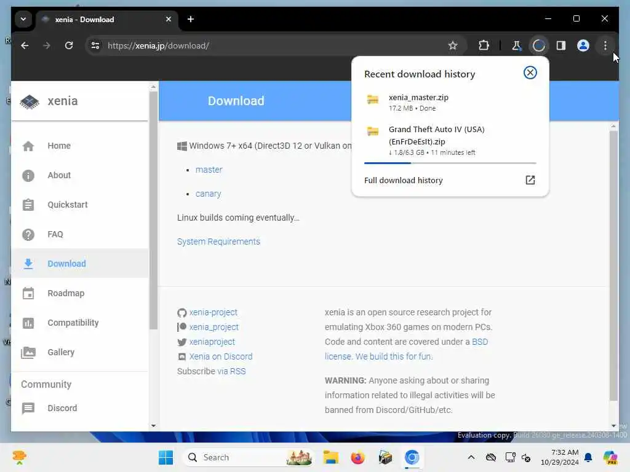Open the notifications bell in taskbar
This screenshot has height=472, width=630.
click(588, 457)
